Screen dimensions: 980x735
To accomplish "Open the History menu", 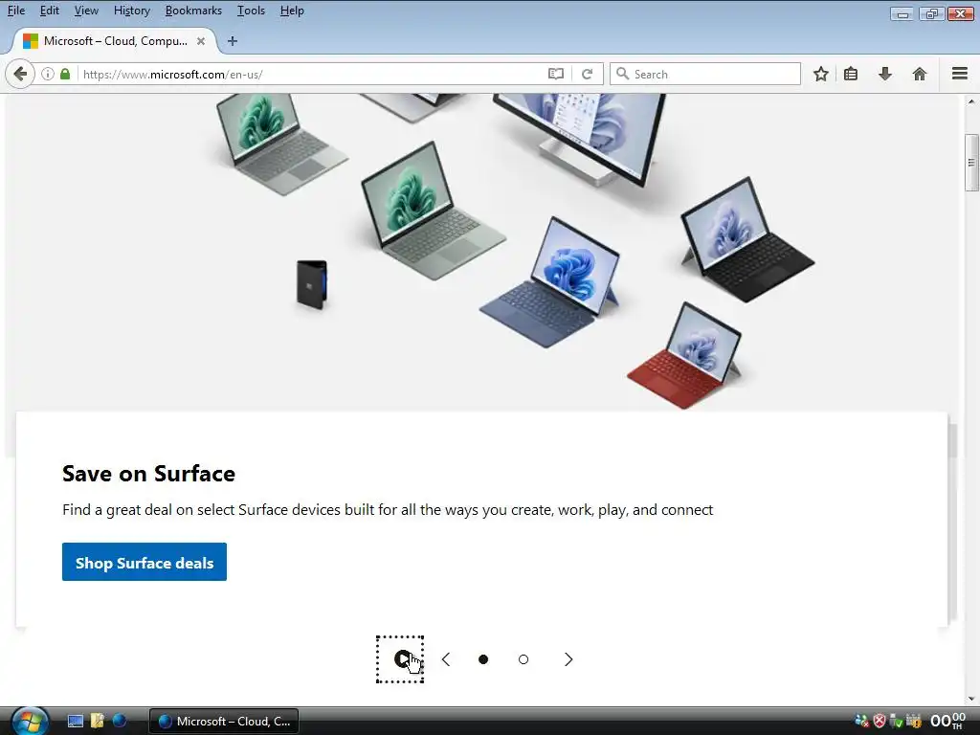I will click(x=132, y=11).
